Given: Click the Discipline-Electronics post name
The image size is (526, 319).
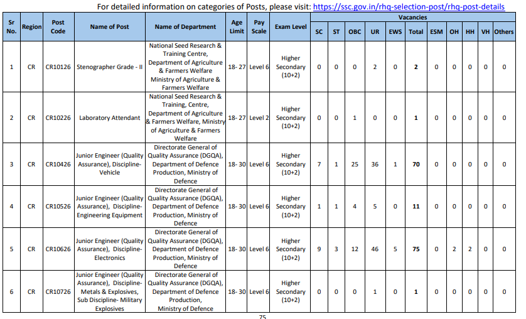Looking at the screenshot, I should pyautogui.click(x=109, y=249).
